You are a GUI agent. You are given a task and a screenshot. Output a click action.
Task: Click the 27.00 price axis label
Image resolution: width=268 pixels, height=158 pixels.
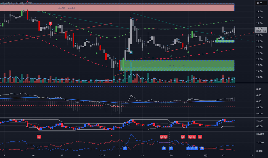259,41
